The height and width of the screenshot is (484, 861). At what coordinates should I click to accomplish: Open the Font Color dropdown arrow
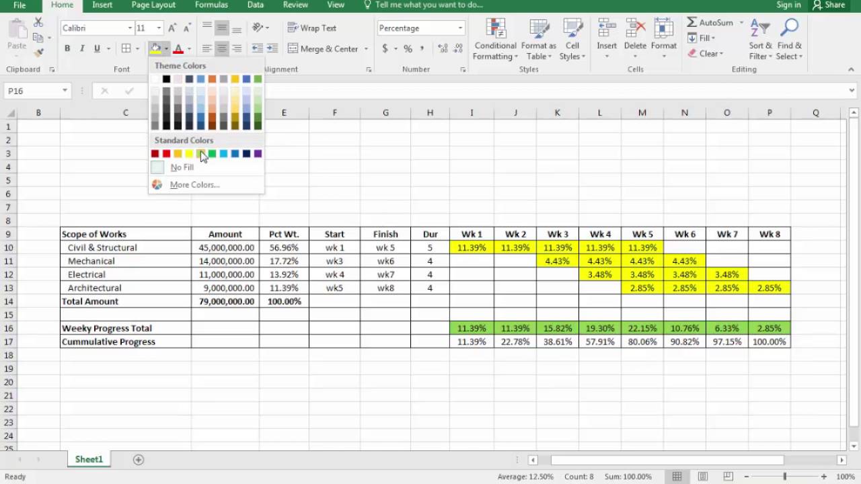189,48
